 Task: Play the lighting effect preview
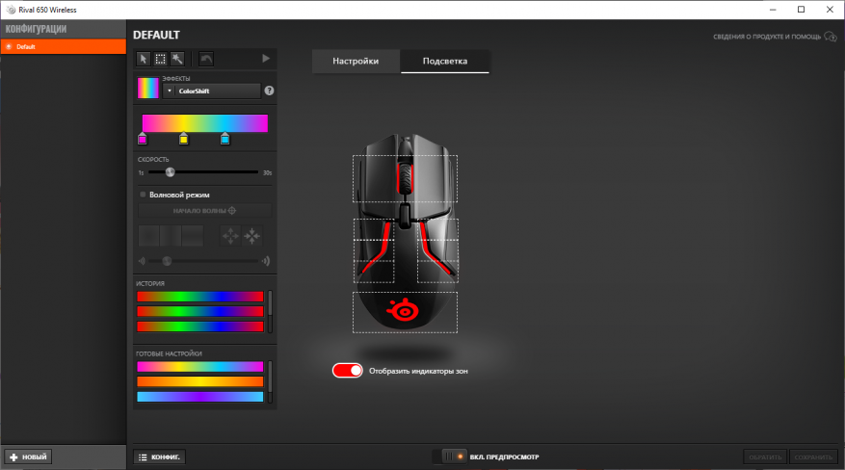(266, 58)
